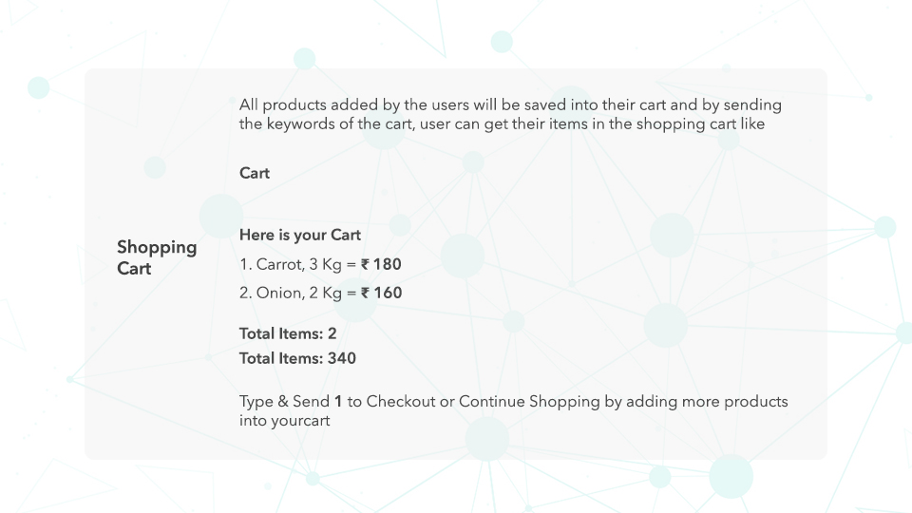The height and width of the screenshot is (513, 912).
Task: Click the bold "1" in checkout instruction
Action: tap(338, 401)
